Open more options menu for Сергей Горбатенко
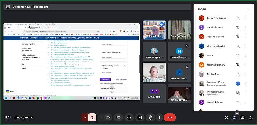The width and height of the screenshot is (257, 125). pyautogui.click(x=246, y=18)
